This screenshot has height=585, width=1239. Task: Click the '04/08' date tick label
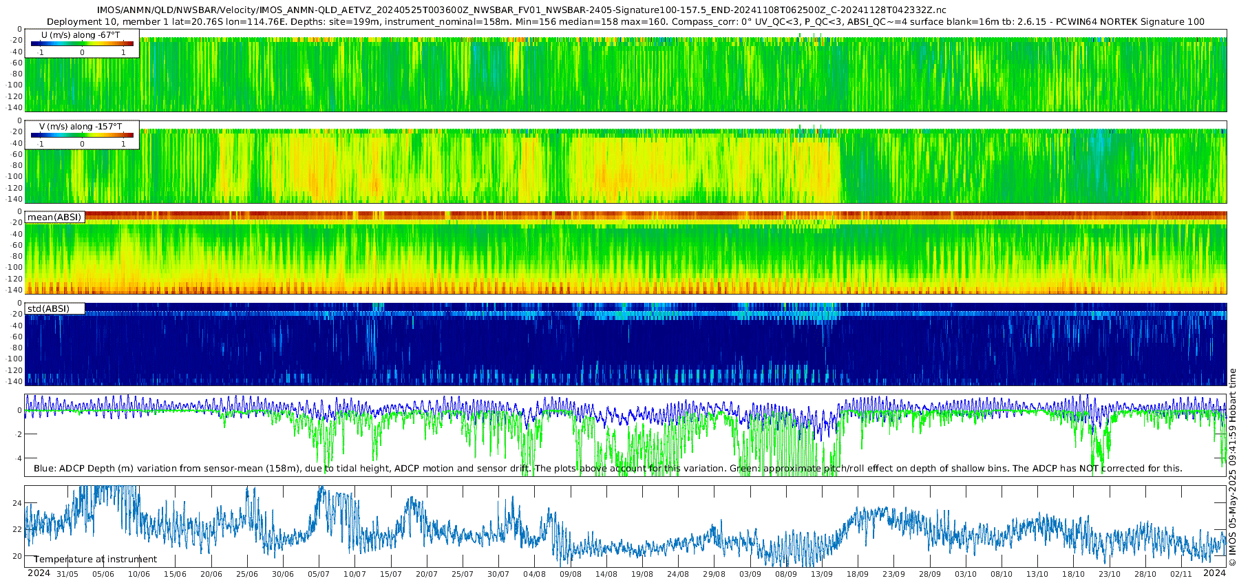[x=534, y=574]
